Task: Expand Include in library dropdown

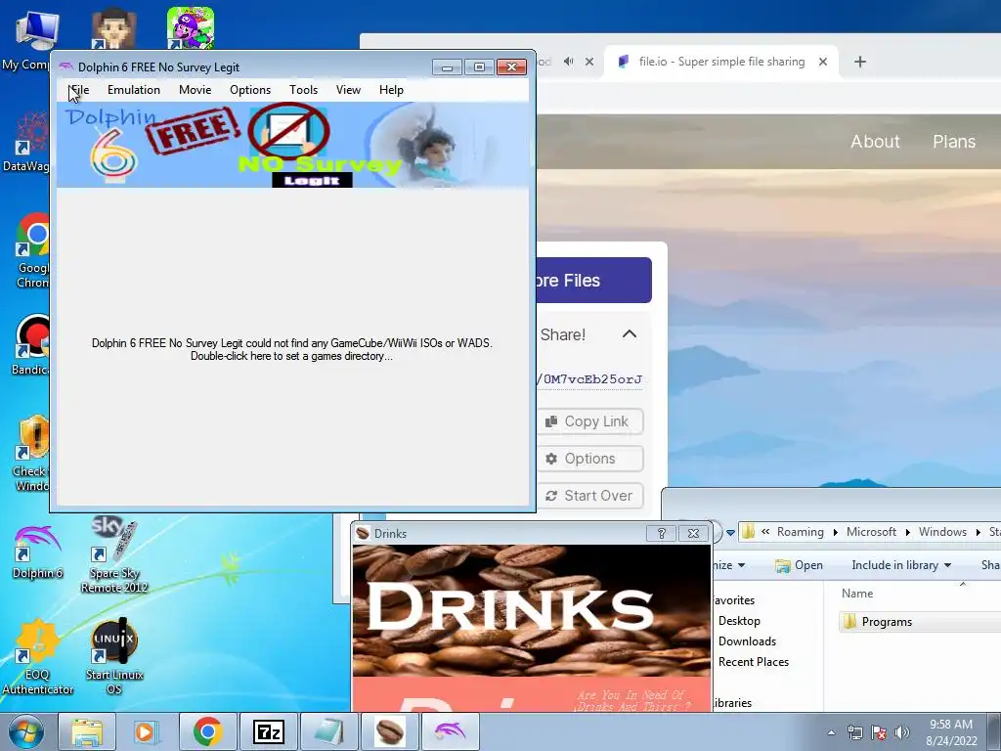Action: [x=900, y=565]
